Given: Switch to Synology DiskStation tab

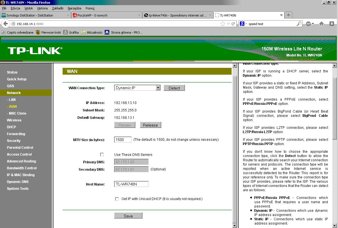Looking at the screenshot, I should click(x=36, y=15).
